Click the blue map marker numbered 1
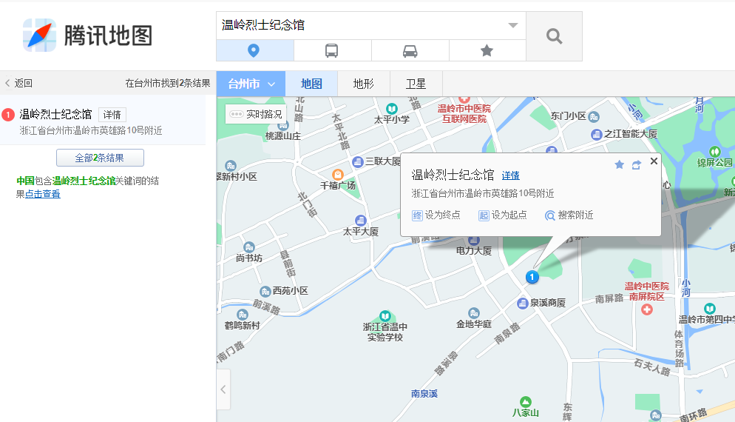Image resolution: width=735 pixels, height=422 pixels. (531, 277)
